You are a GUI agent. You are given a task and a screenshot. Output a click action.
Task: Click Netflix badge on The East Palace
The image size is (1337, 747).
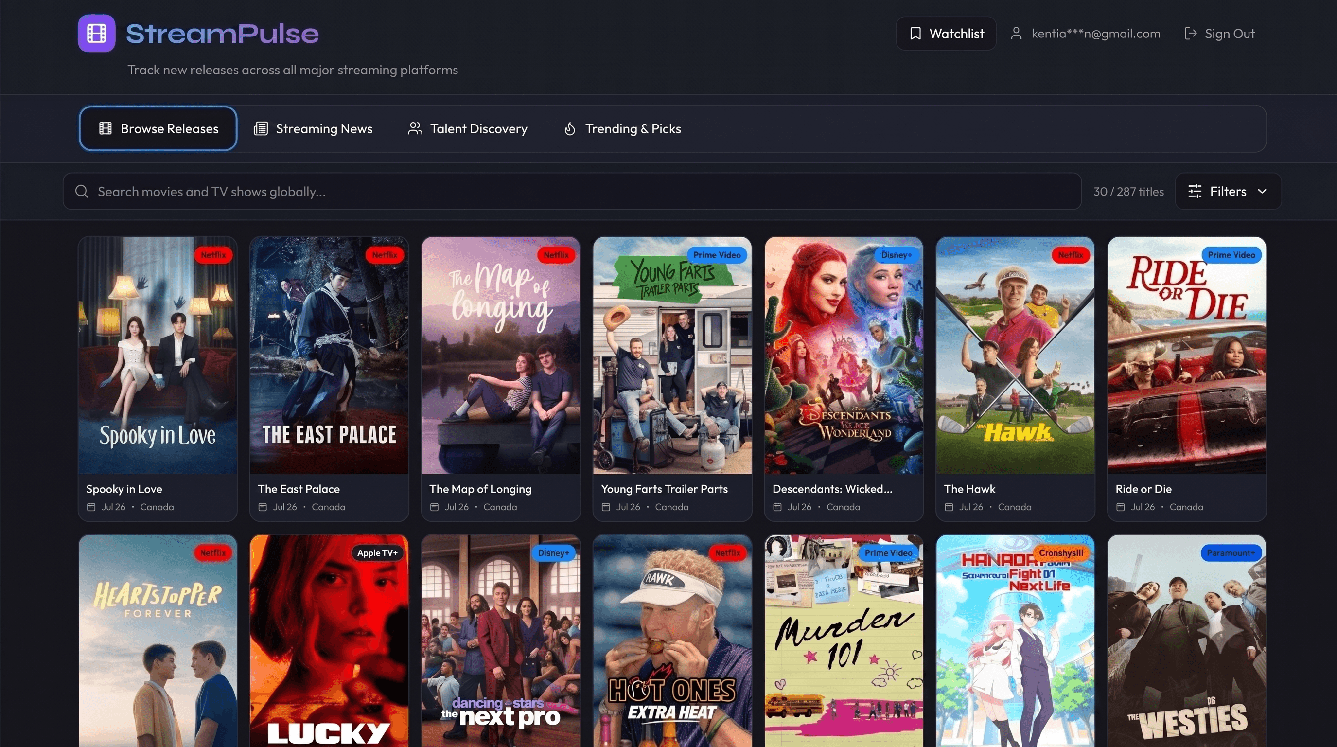tap(385, 255)
